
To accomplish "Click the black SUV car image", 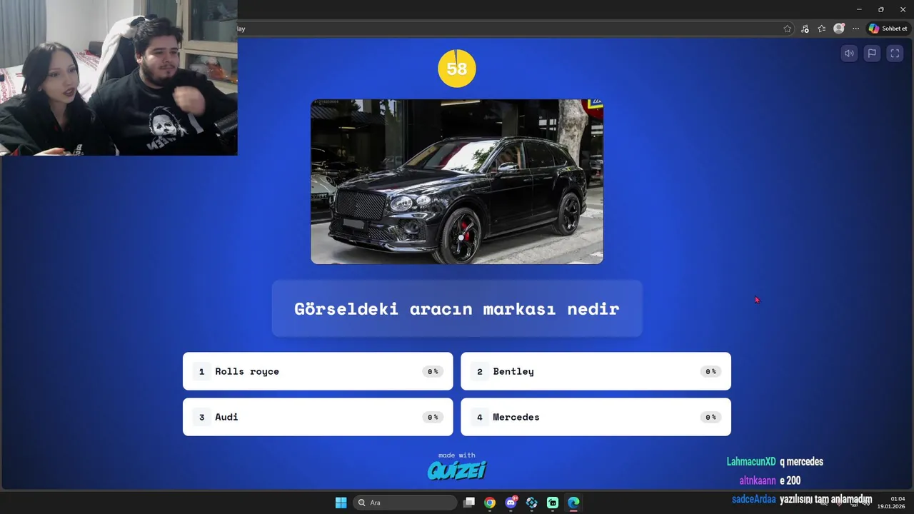I will (x=457, y=182).
